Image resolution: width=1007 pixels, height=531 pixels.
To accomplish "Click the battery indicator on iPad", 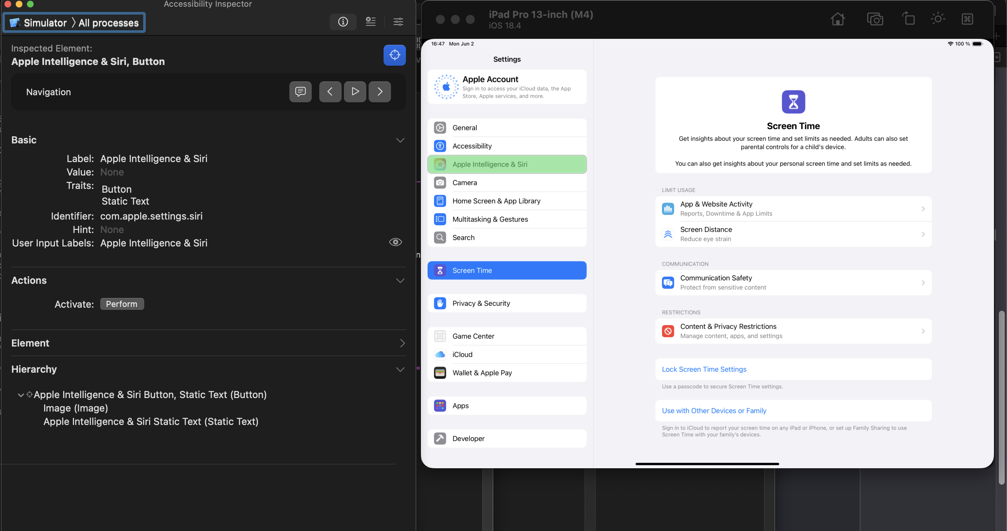I will click(977, 44).
